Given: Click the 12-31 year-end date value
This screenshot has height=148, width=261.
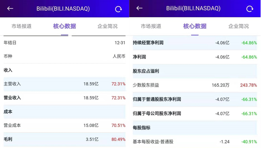Looking at the screenshot, I should pyautogui.click(x=120, y=43).
